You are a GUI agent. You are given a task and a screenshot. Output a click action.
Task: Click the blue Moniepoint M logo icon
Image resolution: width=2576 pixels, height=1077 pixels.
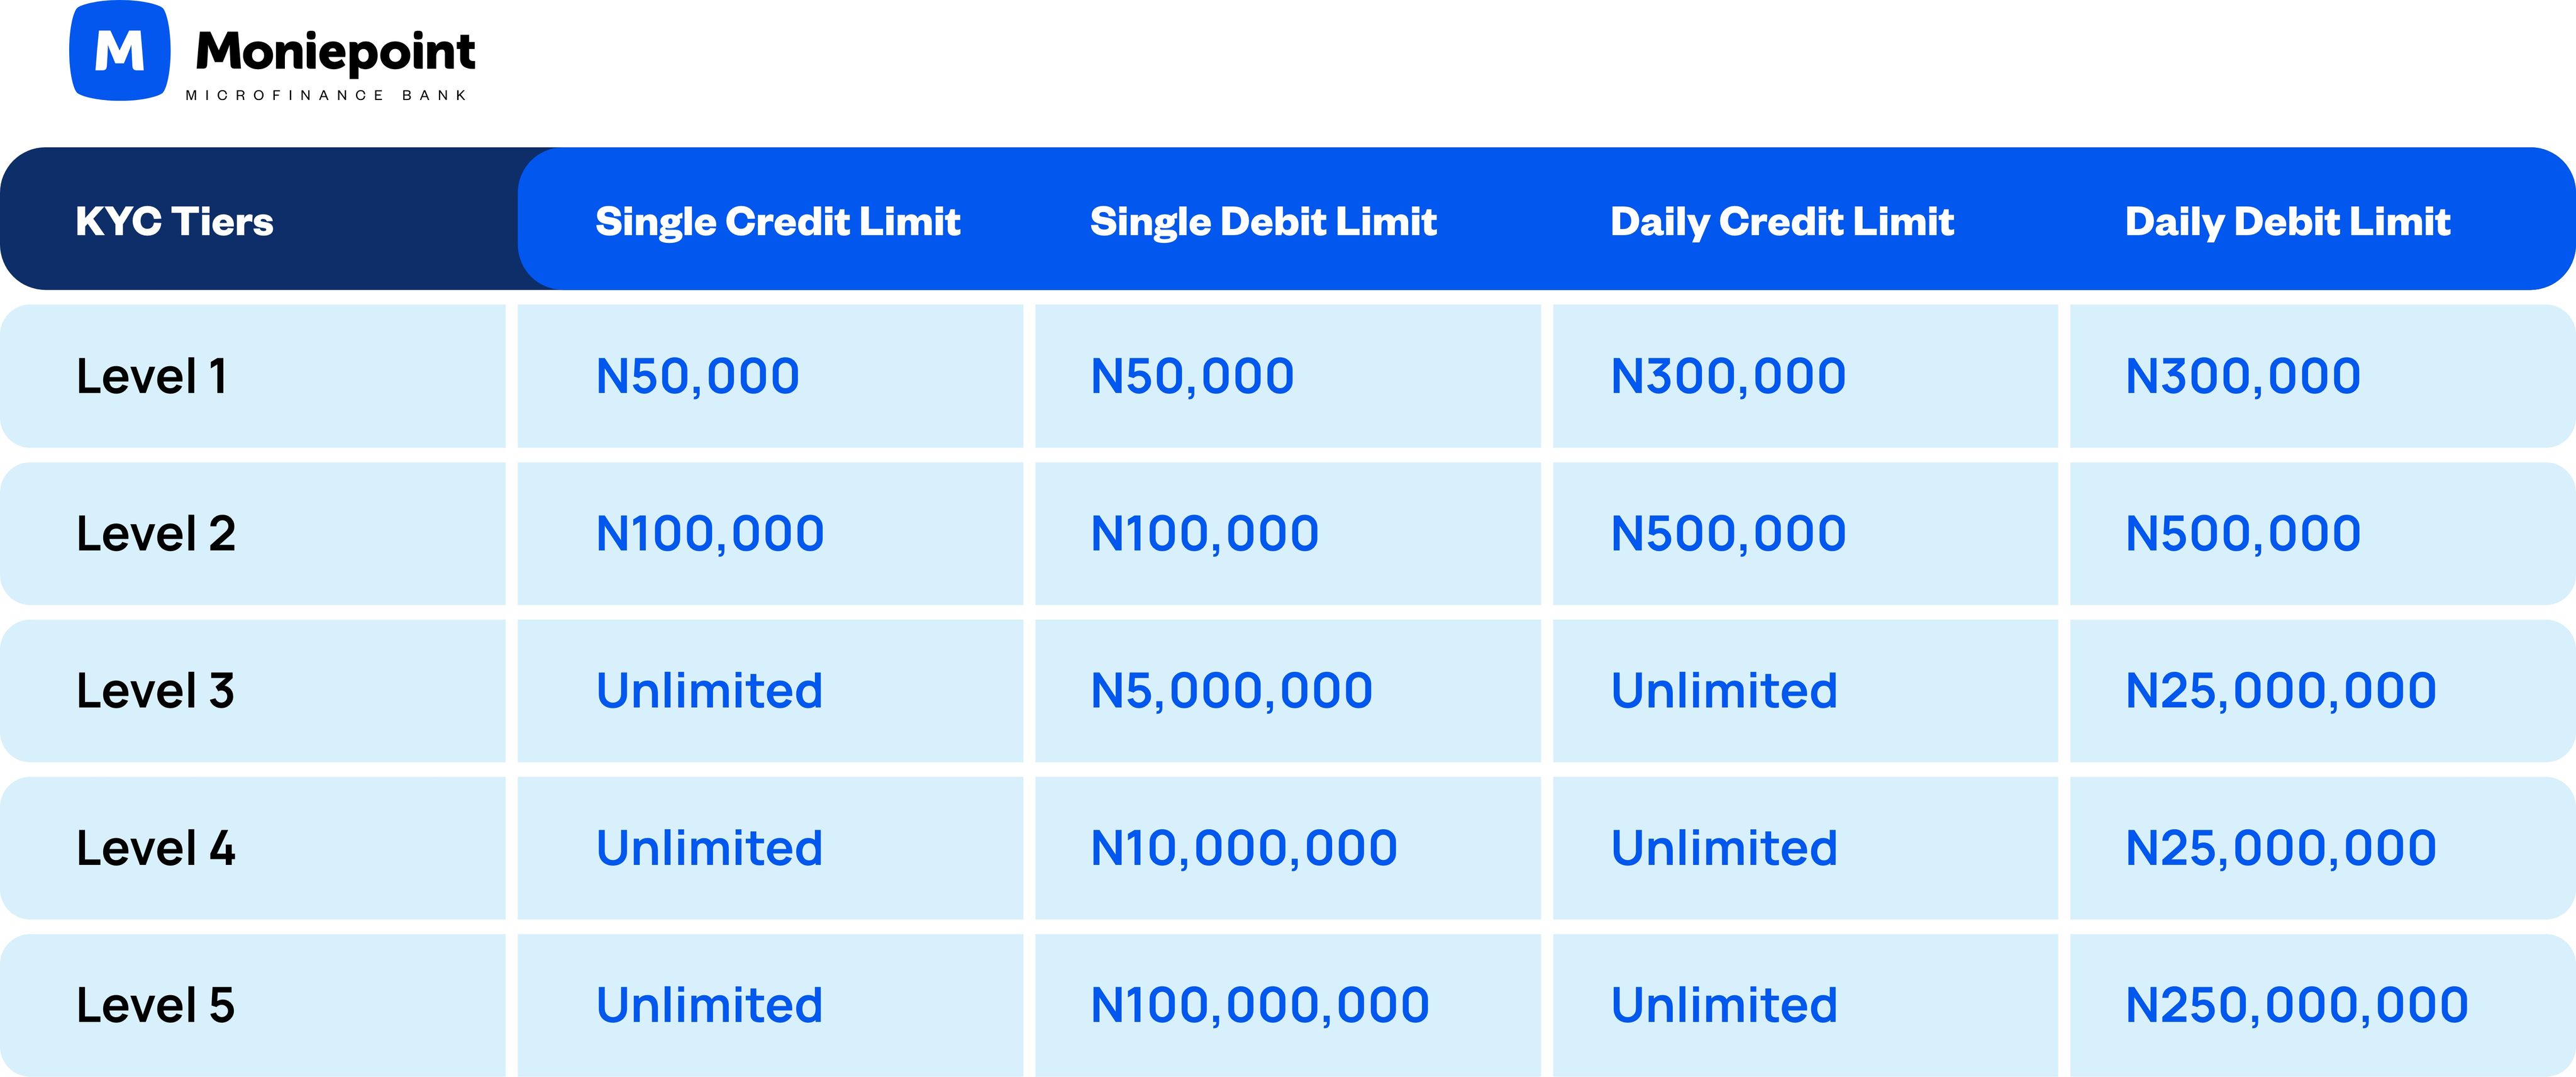119,50
